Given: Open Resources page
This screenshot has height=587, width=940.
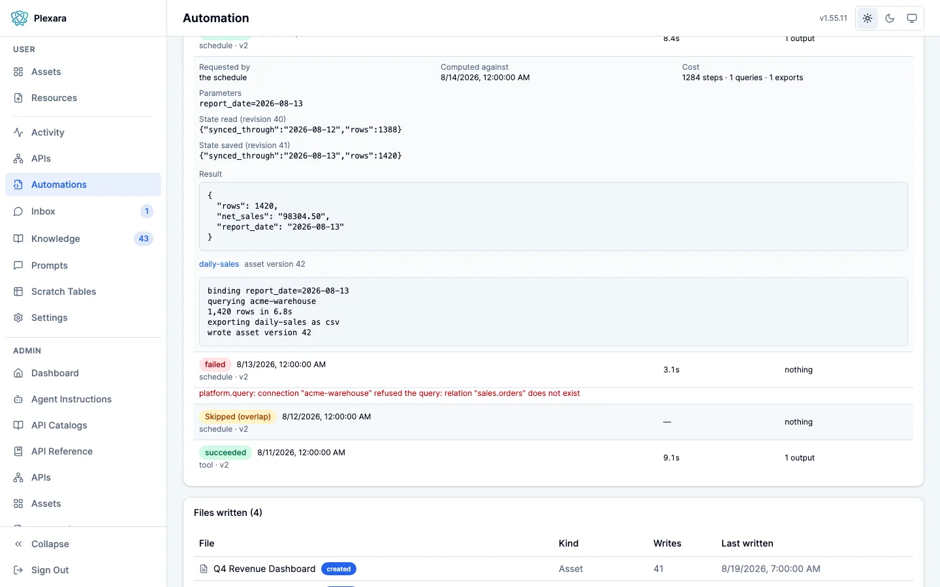Looking at the screenshot, I should click(83, 98).
